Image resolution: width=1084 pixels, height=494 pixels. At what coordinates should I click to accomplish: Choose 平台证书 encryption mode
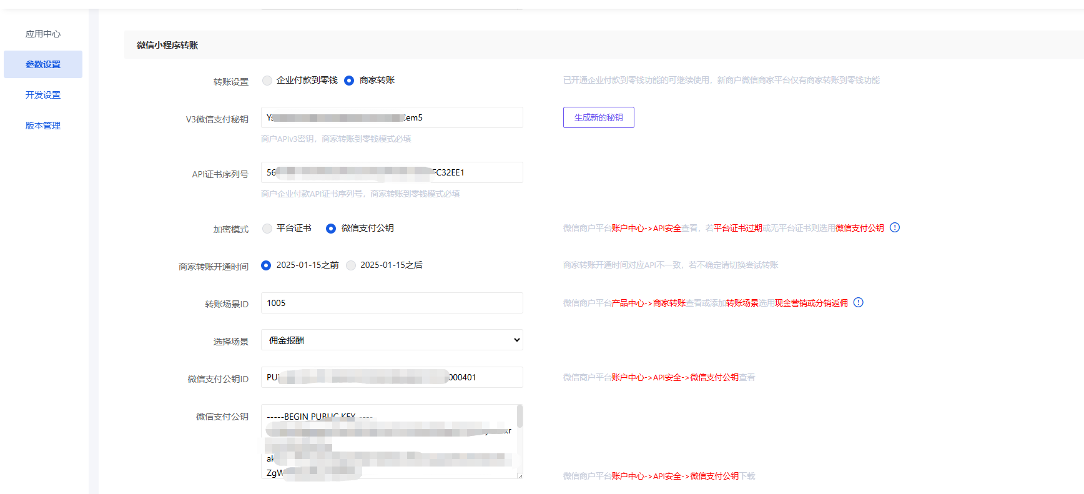(267, 229)
